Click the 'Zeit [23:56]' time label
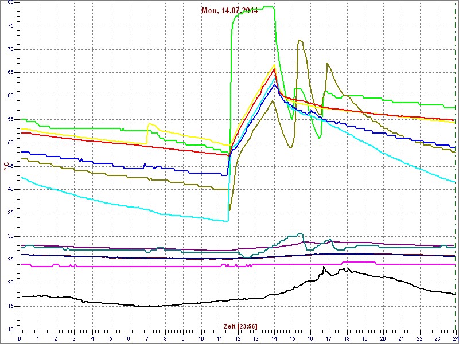Screen dimensions: 459x344 (240, 326)
